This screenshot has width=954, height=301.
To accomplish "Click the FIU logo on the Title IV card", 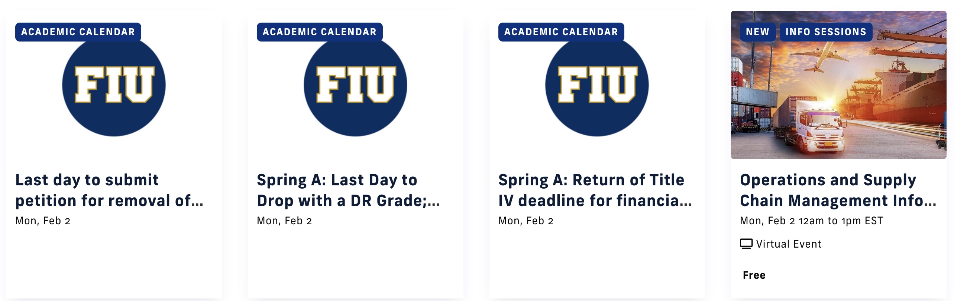I will 596,85.
